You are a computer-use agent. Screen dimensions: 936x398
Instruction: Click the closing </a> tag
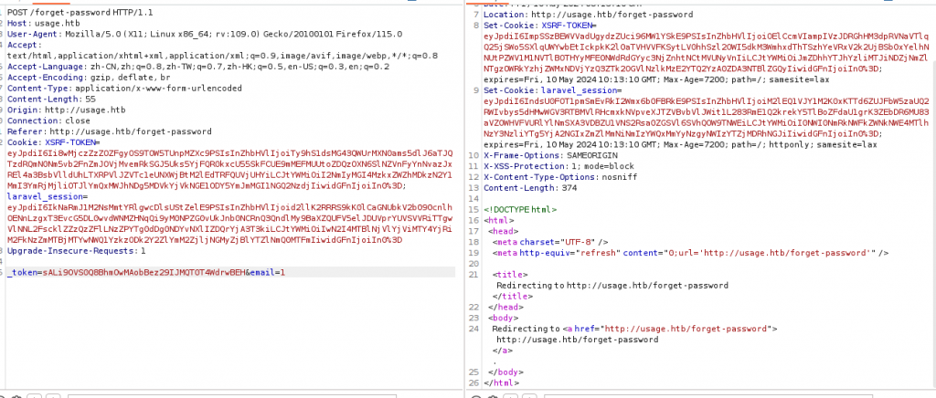click(504, 351)
